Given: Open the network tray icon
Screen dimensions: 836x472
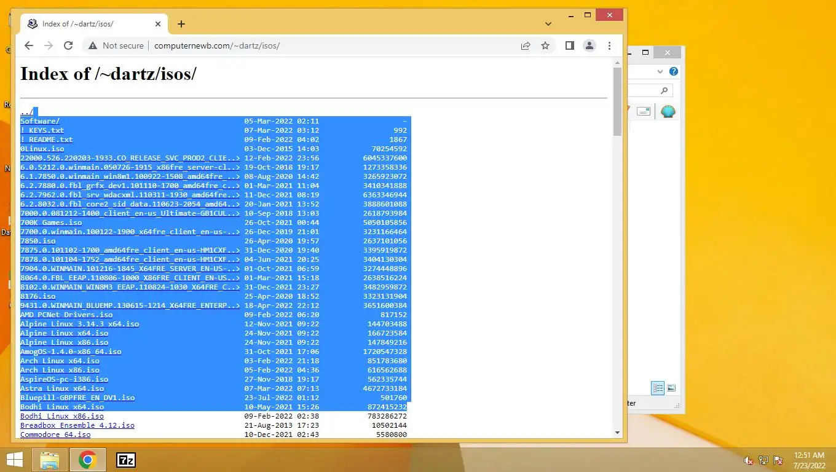Looking at the screenshot, I should (763, 460).
